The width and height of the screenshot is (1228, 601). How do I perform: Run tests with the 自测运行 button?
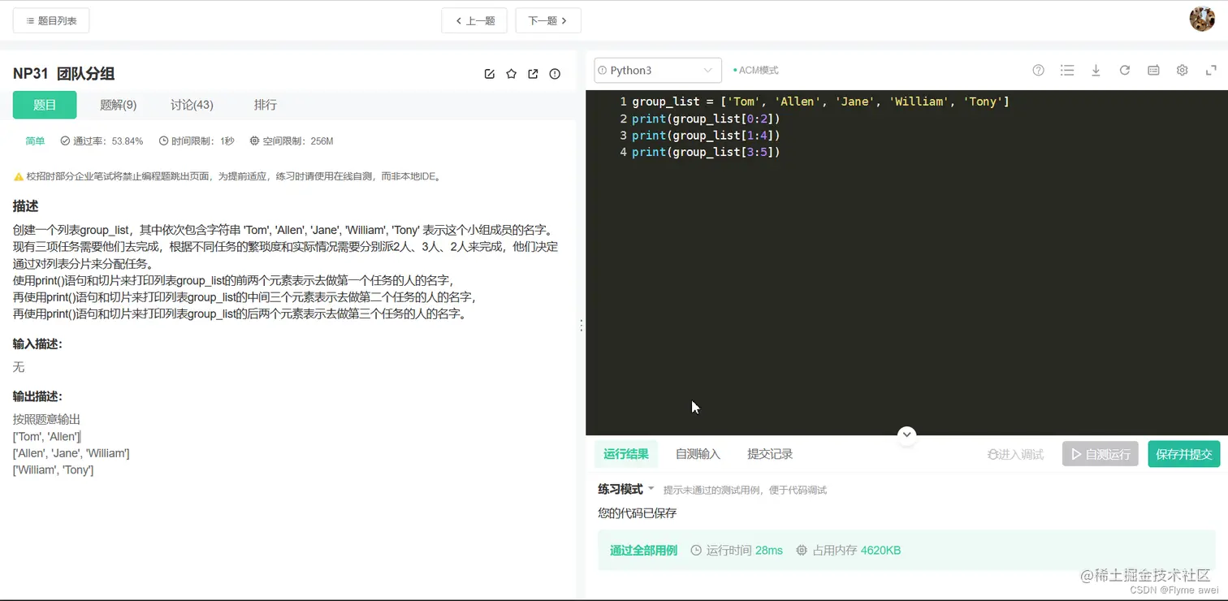pyautogui.click(x=1100, y=454)
